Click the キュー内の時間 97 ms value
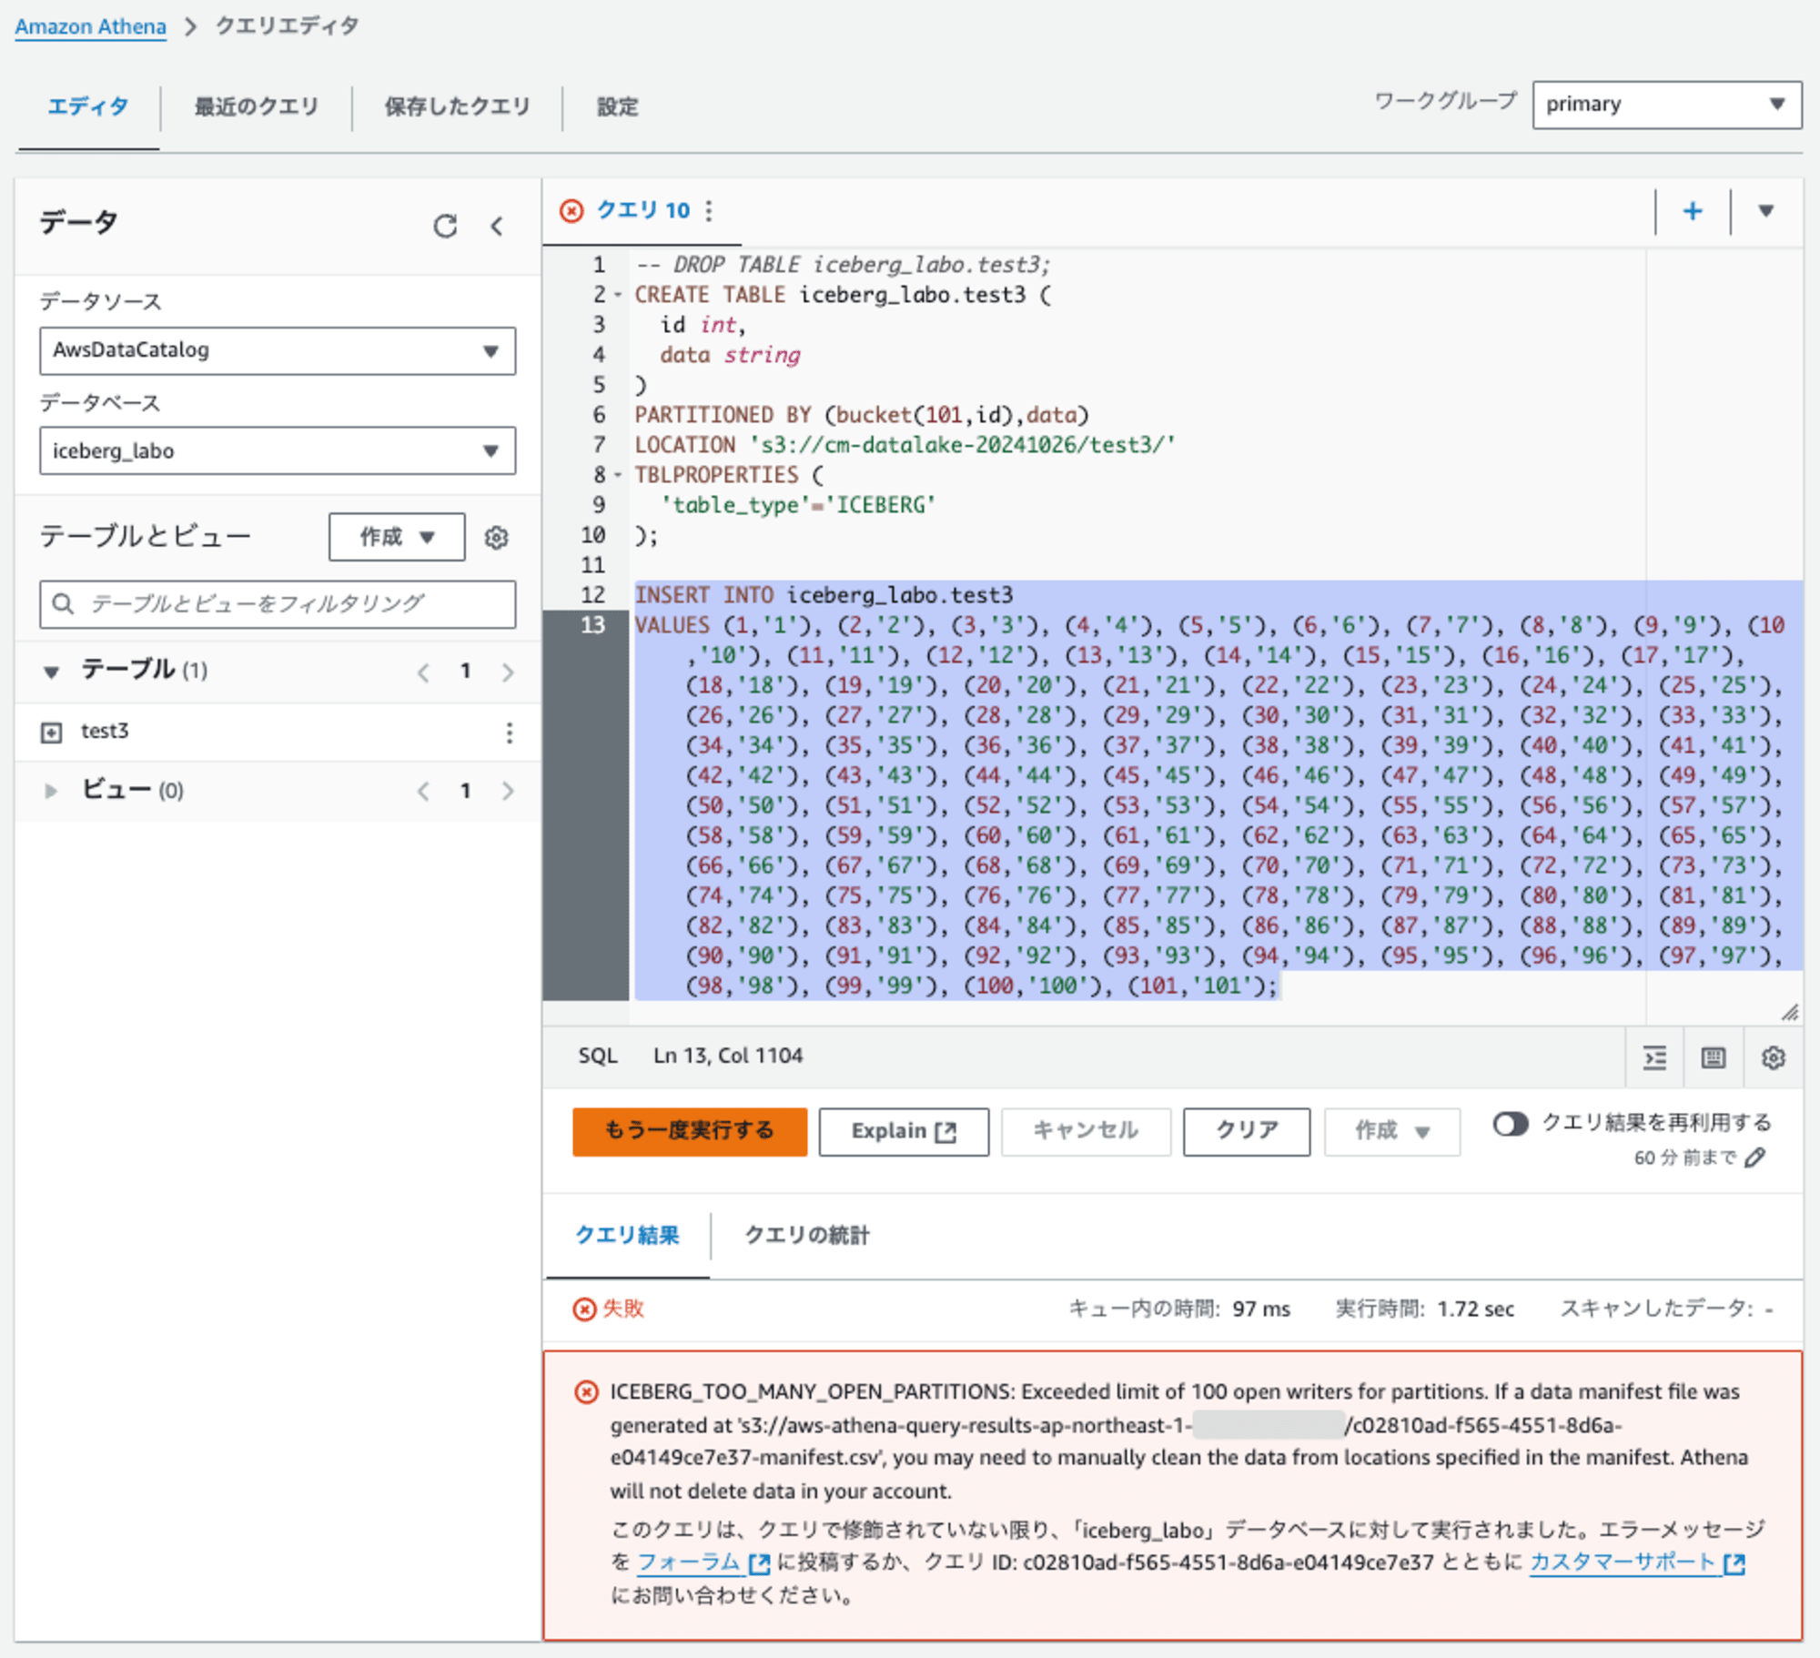Image resolution: width=1820 pixels, height=1658 pixels. point(1261,1309)
